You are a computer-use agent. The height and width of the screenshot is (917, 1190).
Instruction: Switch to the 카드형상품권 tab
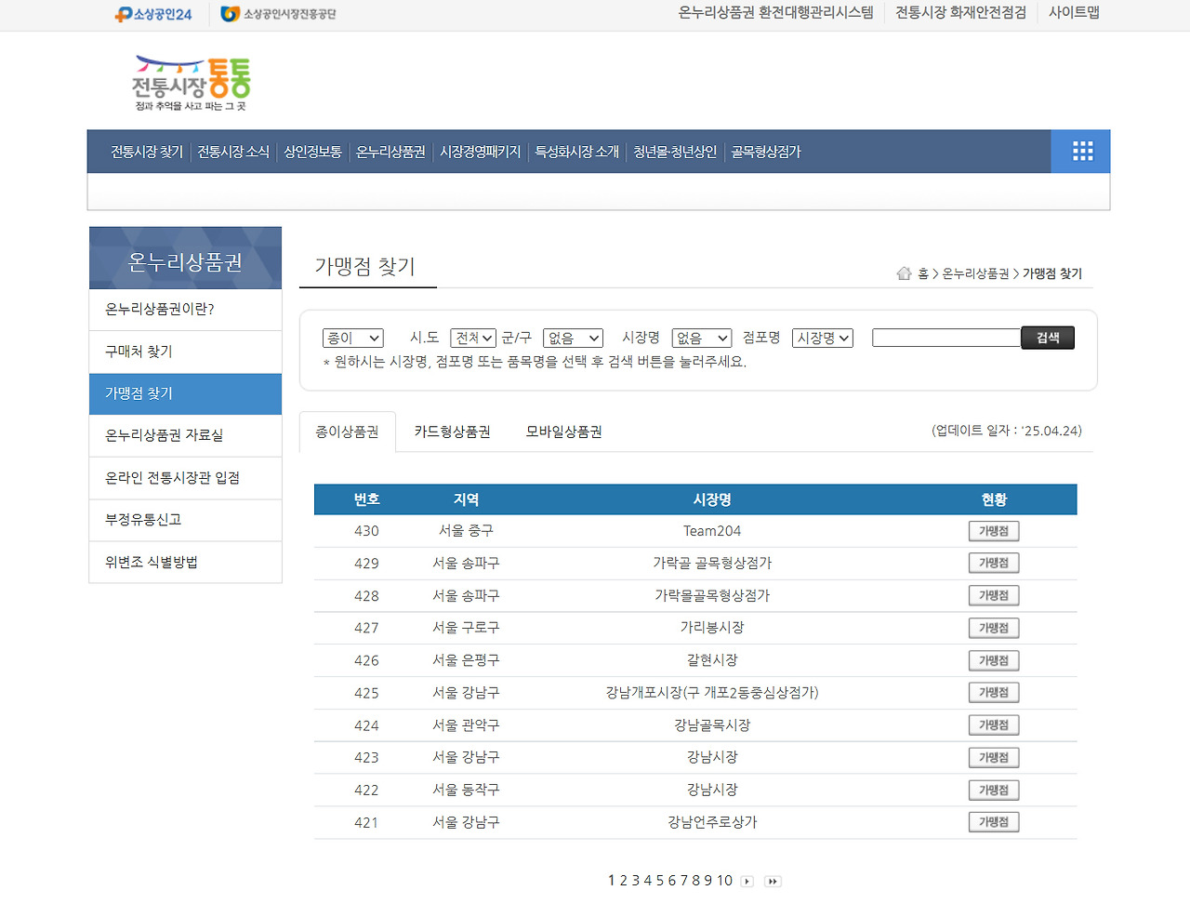[x=452, y=431]
